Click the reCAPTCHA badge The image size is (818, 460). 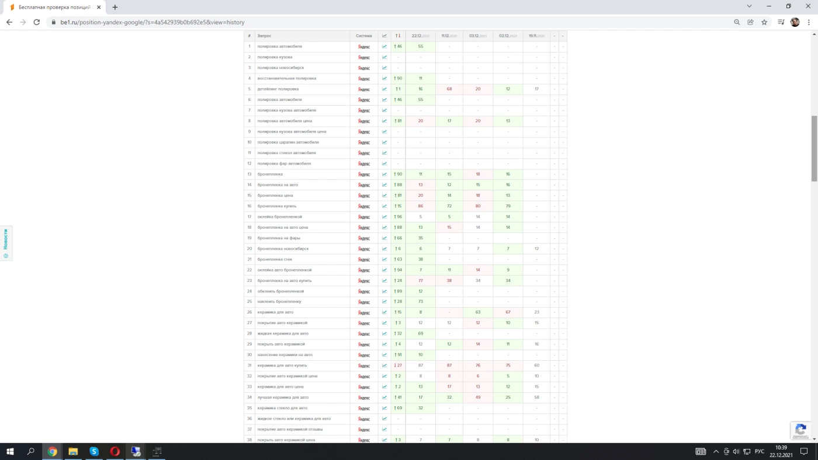[x=800, y=431]
